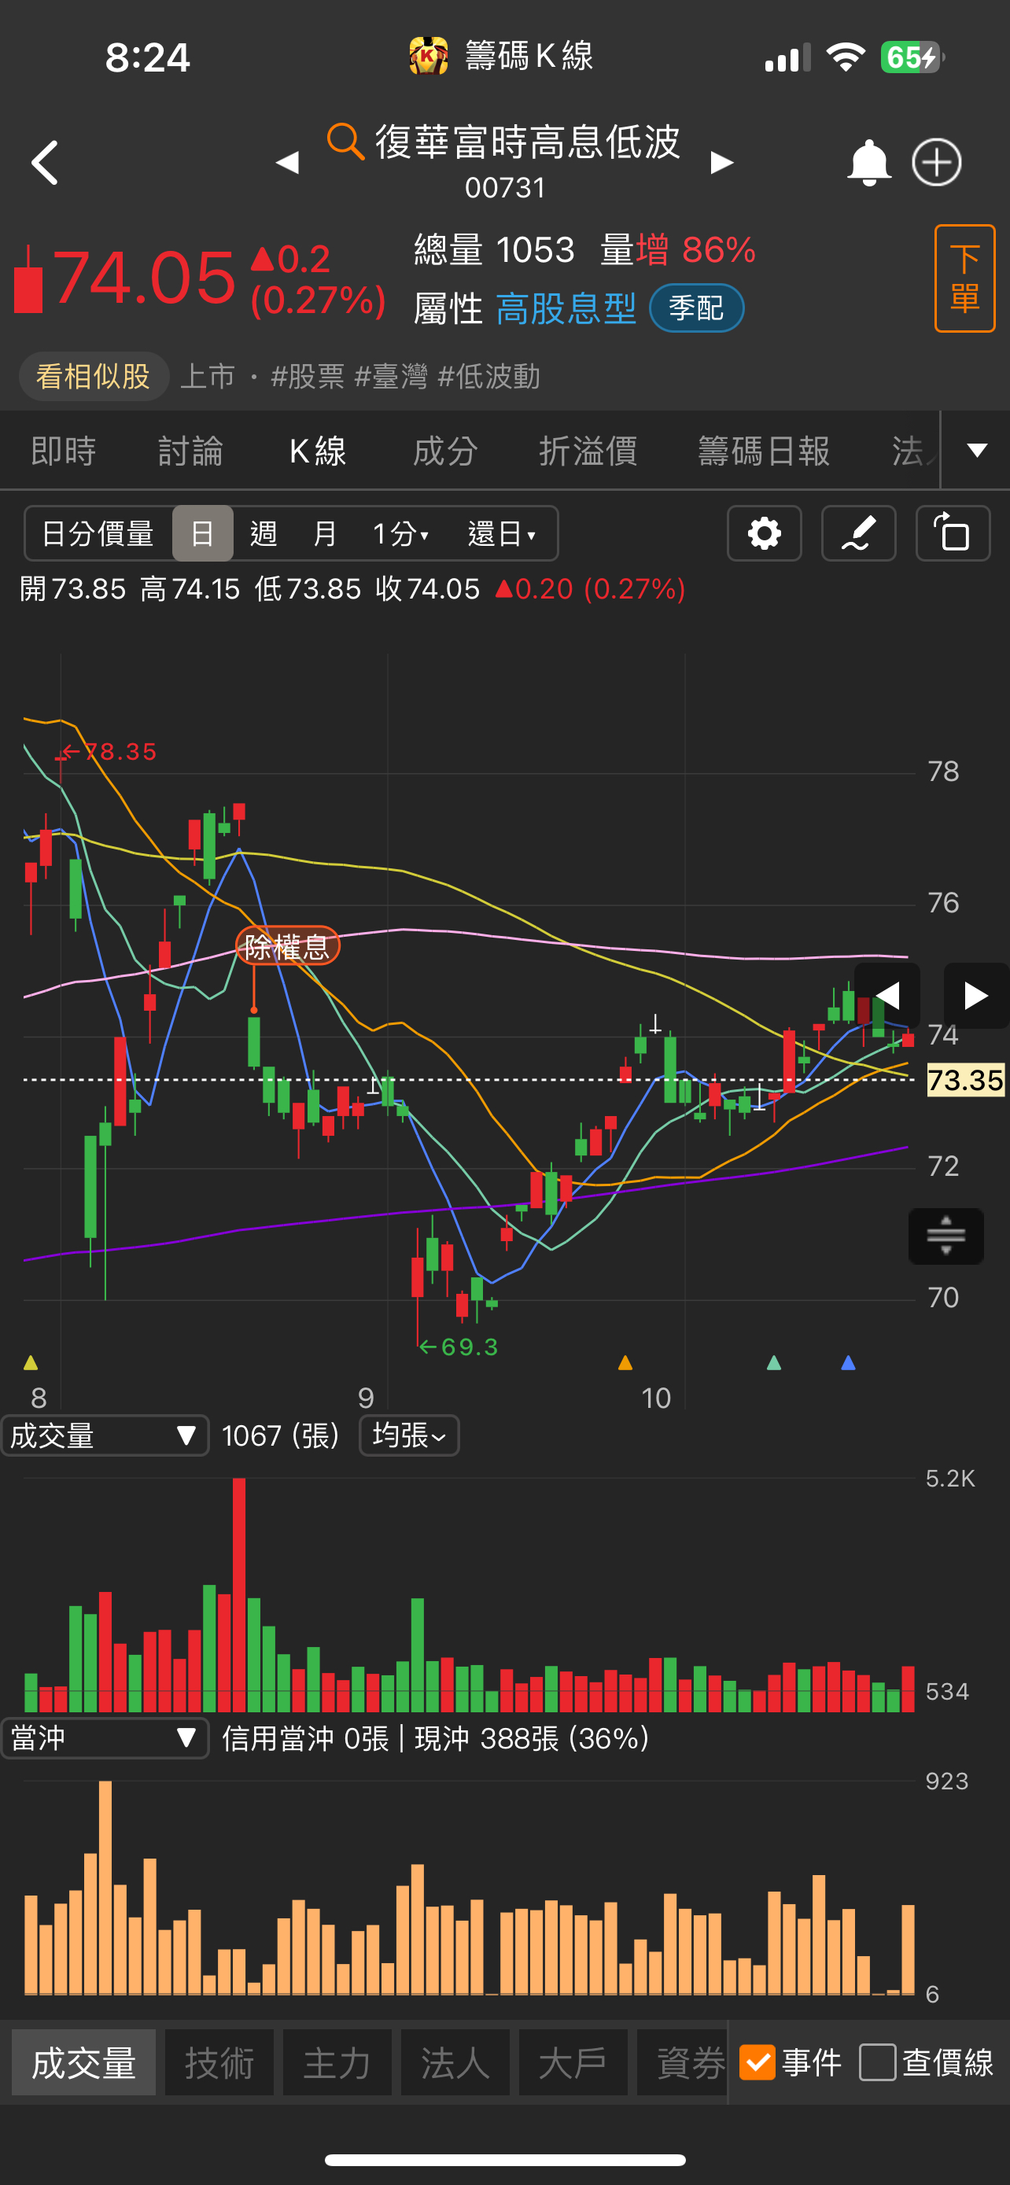Switch to the 折溢價 tab

[588, 451]
